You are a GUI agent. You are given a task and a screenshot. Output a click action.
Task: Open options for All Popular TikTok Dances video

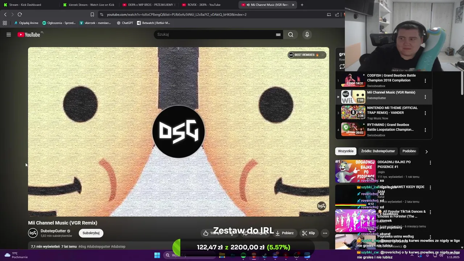pyautogui.click(x=430, y=212)
